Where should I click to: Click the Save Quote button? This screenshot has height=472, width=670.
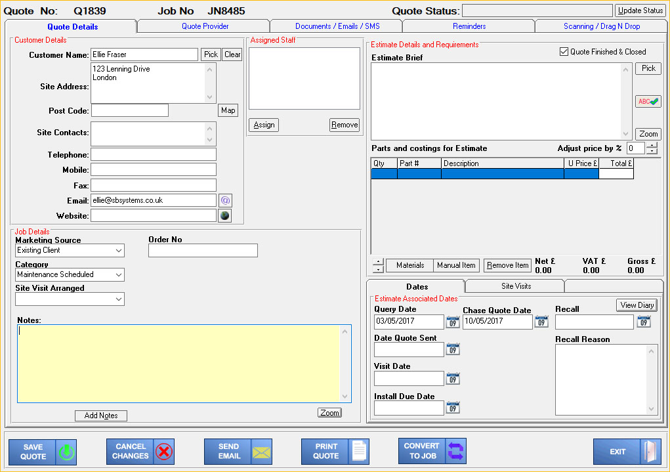(43, 452)
